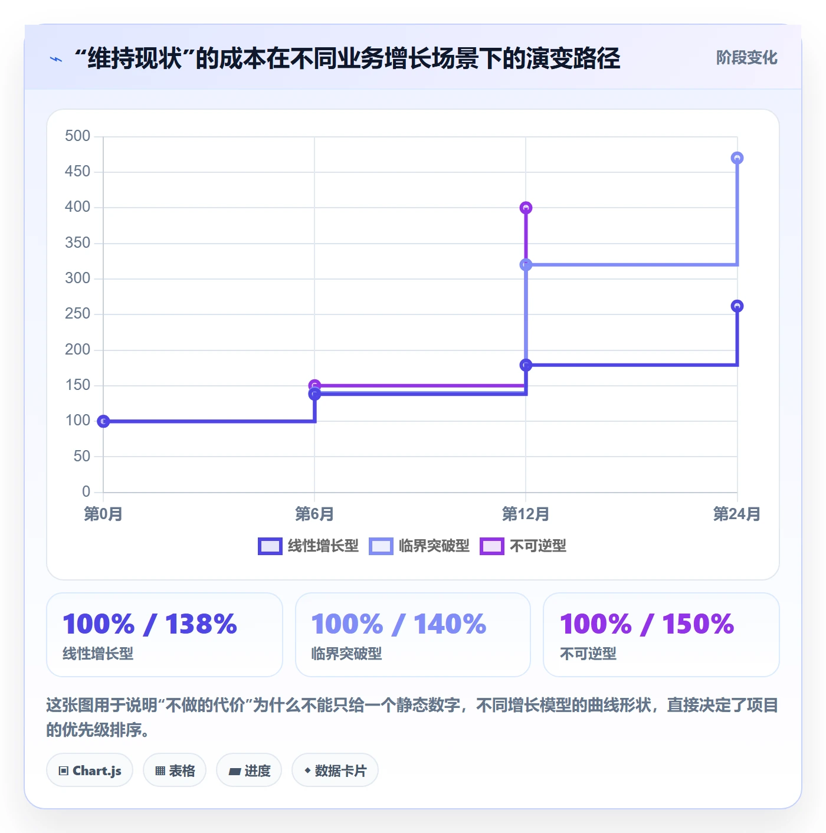The image size is (826, 833).
Task: Click the 第0月 axis label
Action: tap(103, 514)
